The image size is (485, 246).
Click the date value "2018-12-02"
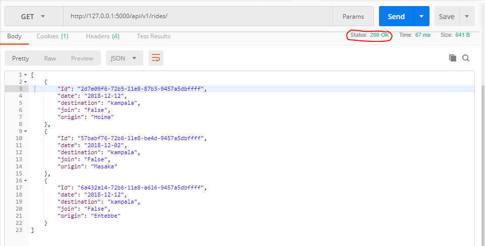pos(104,145)
